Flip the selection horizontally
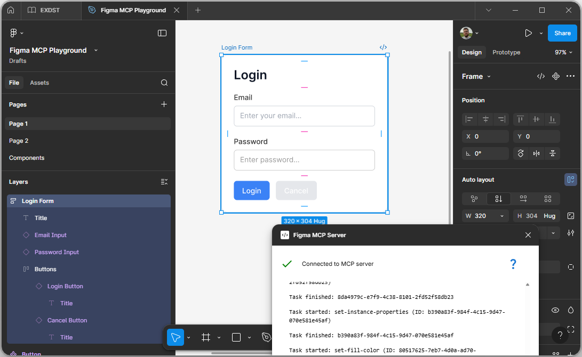The width and height of the screenshot is (582, 357). [537, 153]
